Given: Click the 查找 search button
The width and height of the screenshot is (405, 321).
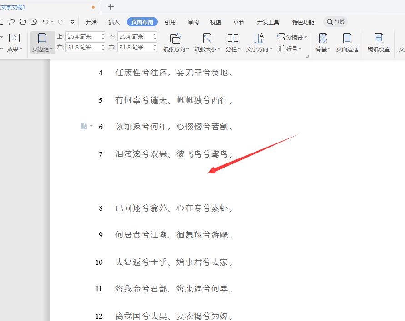Looking at the screenshot, I should [335, 21].
